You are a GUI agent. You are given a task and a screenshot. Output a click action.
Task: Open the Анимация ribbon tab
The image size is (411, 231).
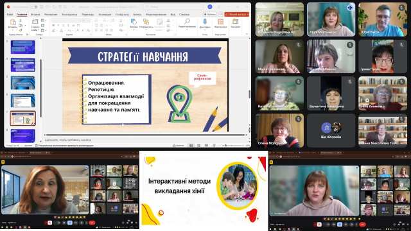(105, 14)
